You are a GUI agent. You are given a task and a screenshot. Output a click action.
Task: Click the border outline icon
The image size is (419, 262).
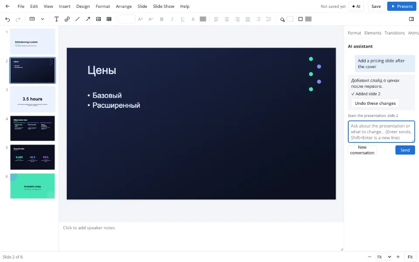(300, 19)
